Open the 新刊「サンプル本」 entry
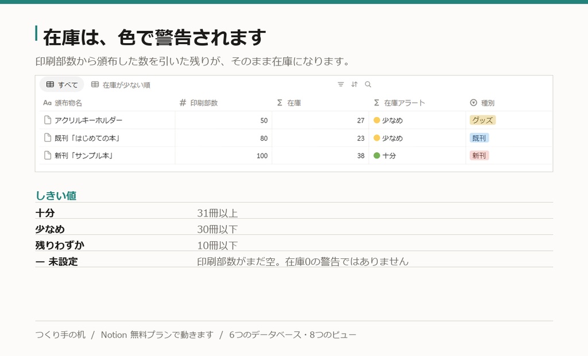588x356 pixels. (x=84, y=156)
